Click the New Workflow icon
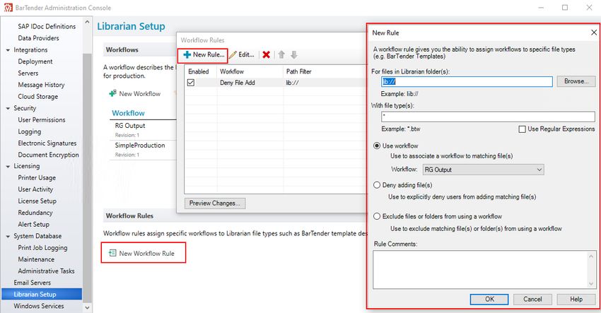 pyautogui.click(x=112, y=93)
